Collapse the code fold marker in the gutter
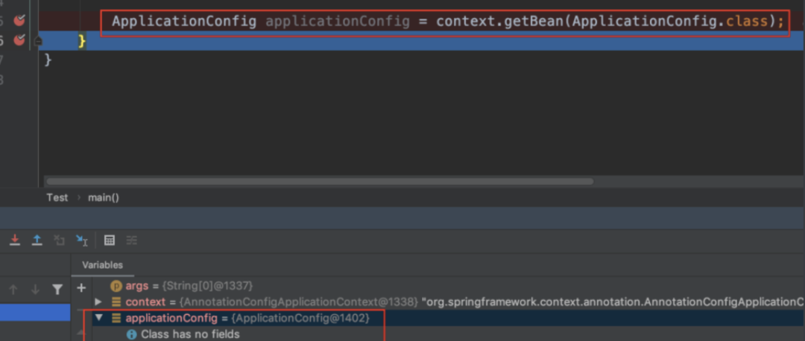Viewport: 805px width, 341px height. (38, 41)
